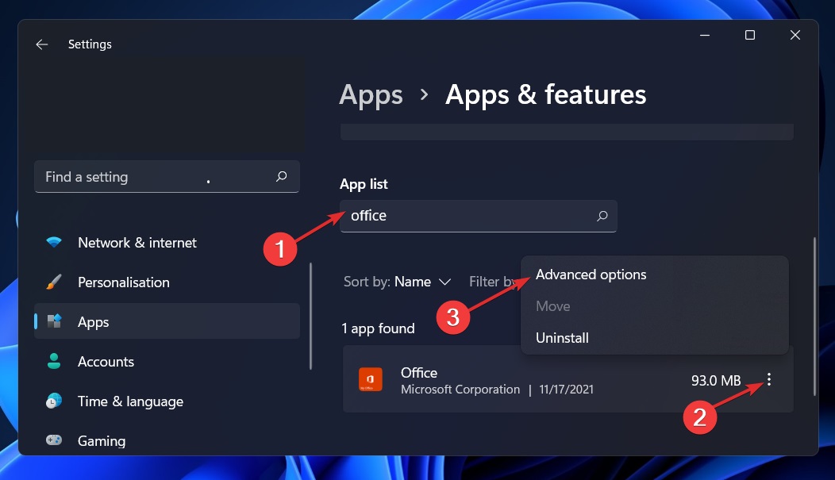Click the breadcrumb chevron after Apps
This screenshot has height=480, width=835.
425,94
